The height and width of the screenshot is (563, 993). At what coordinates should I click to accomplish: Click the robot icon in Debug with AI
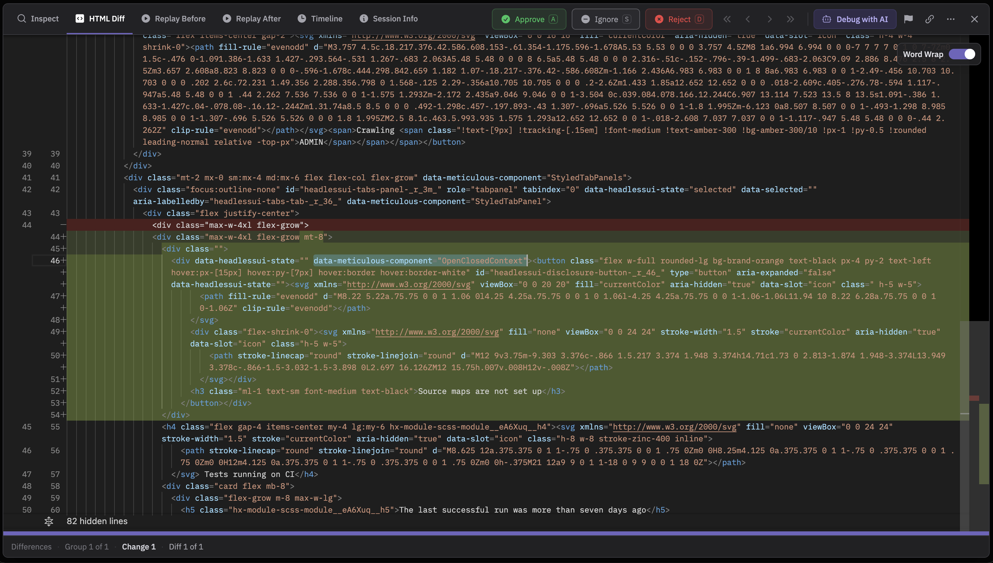coord(827,19)
